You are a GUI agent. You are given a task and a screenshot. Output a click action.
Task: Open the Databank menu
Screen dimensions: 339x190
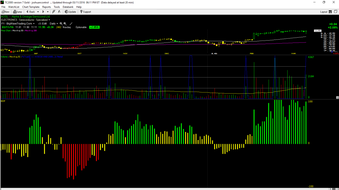coord(68,7)
